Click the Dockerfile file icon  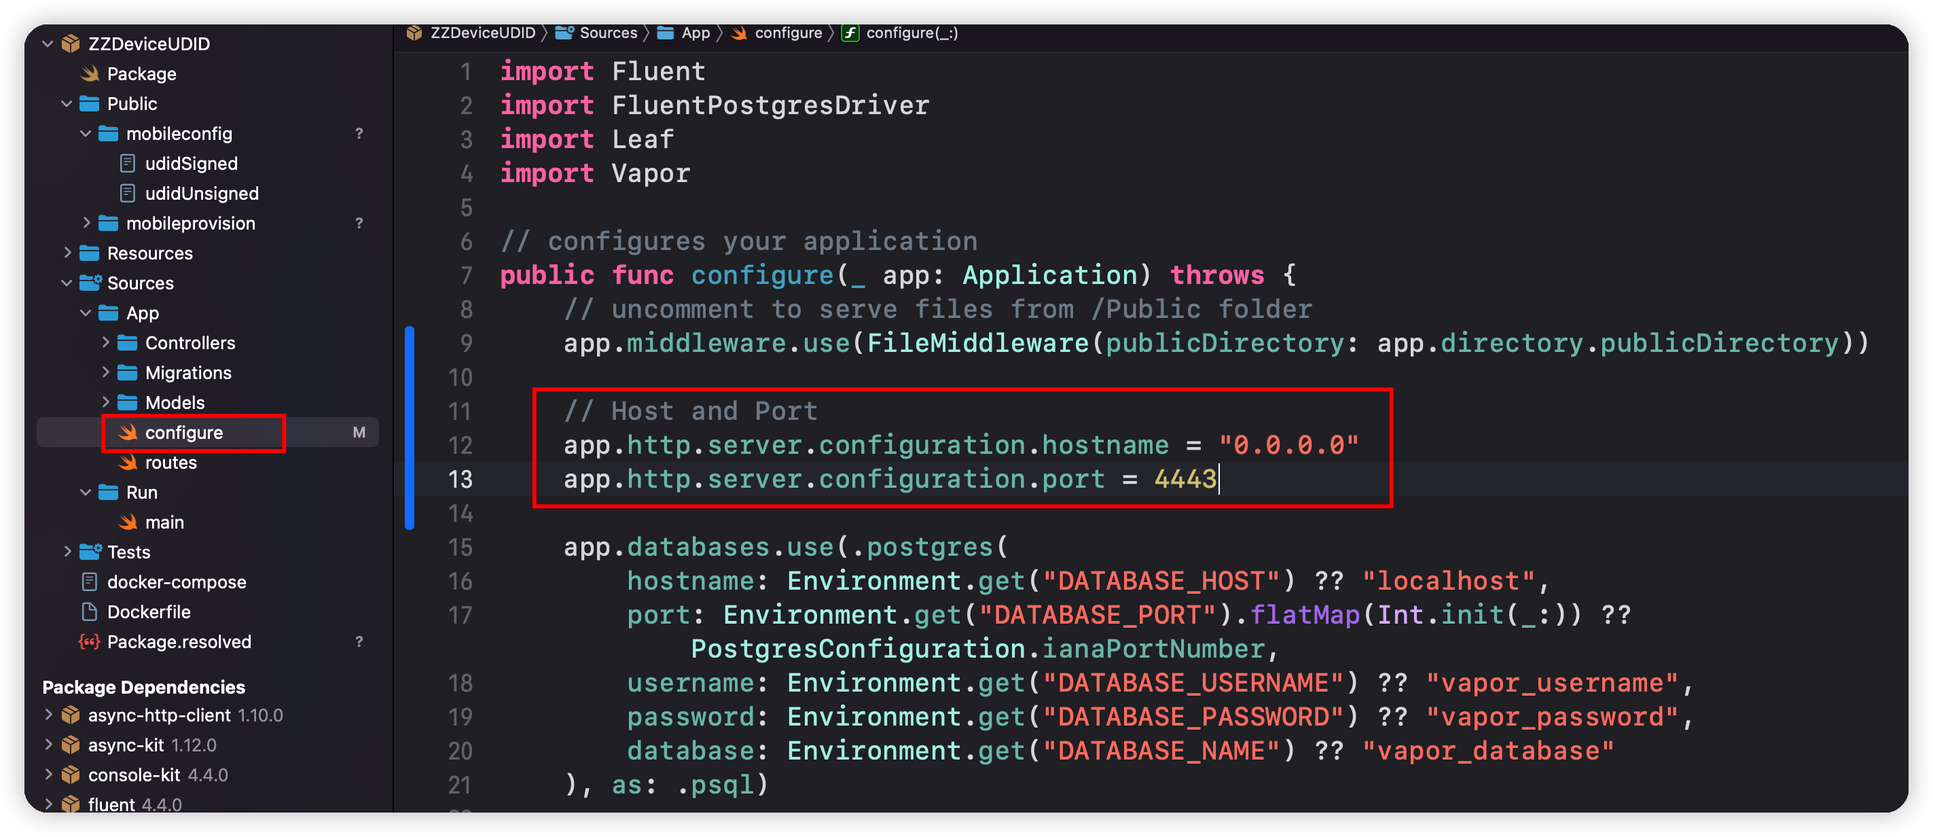[x=89, y=612]
